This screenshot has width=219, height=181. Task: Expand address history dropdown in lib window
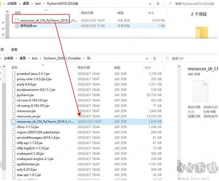[147, 59]
